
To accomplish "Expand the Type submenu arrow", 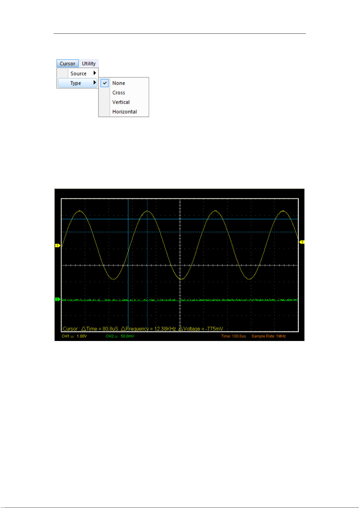I will [x=95, y=83].
